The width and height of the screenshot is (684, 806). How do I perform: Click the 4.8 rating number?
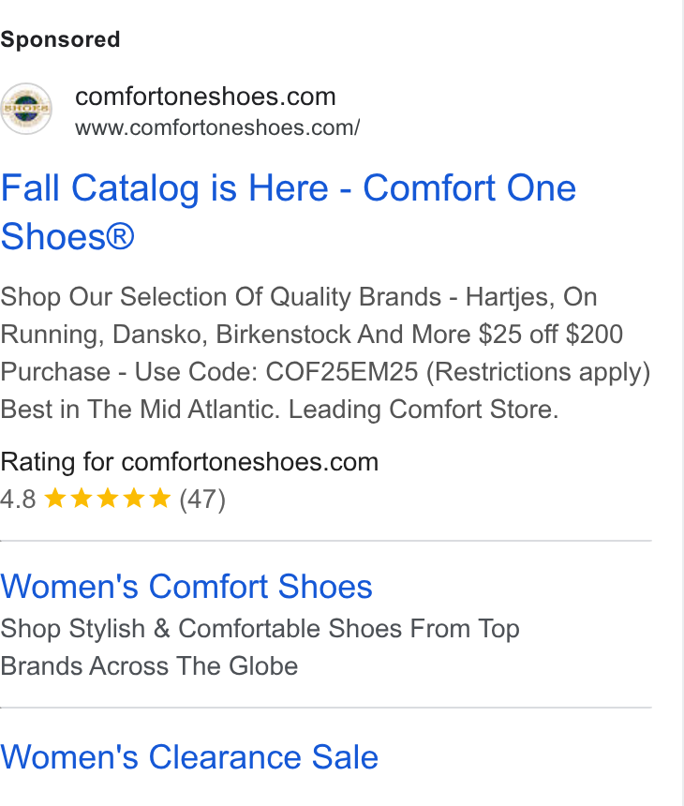(x=18, y=500)
